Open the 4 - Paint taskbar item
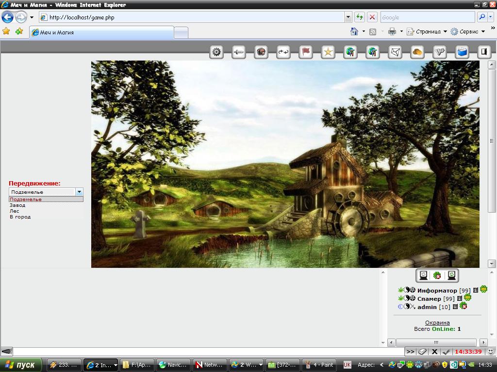The width and height of the screenshot is (497, 372). (x=320, y=365)
